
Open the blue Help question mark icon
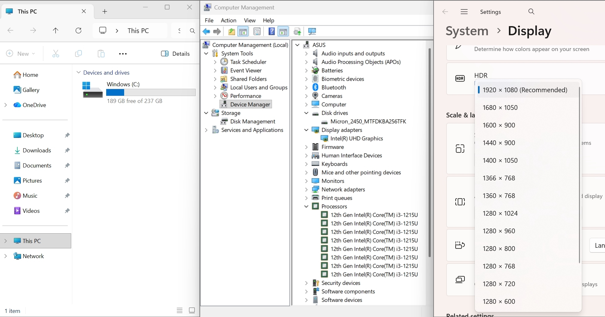(271, 31)
